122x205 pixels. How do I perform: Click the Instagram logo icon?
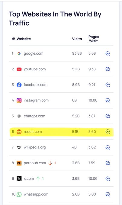19,101
